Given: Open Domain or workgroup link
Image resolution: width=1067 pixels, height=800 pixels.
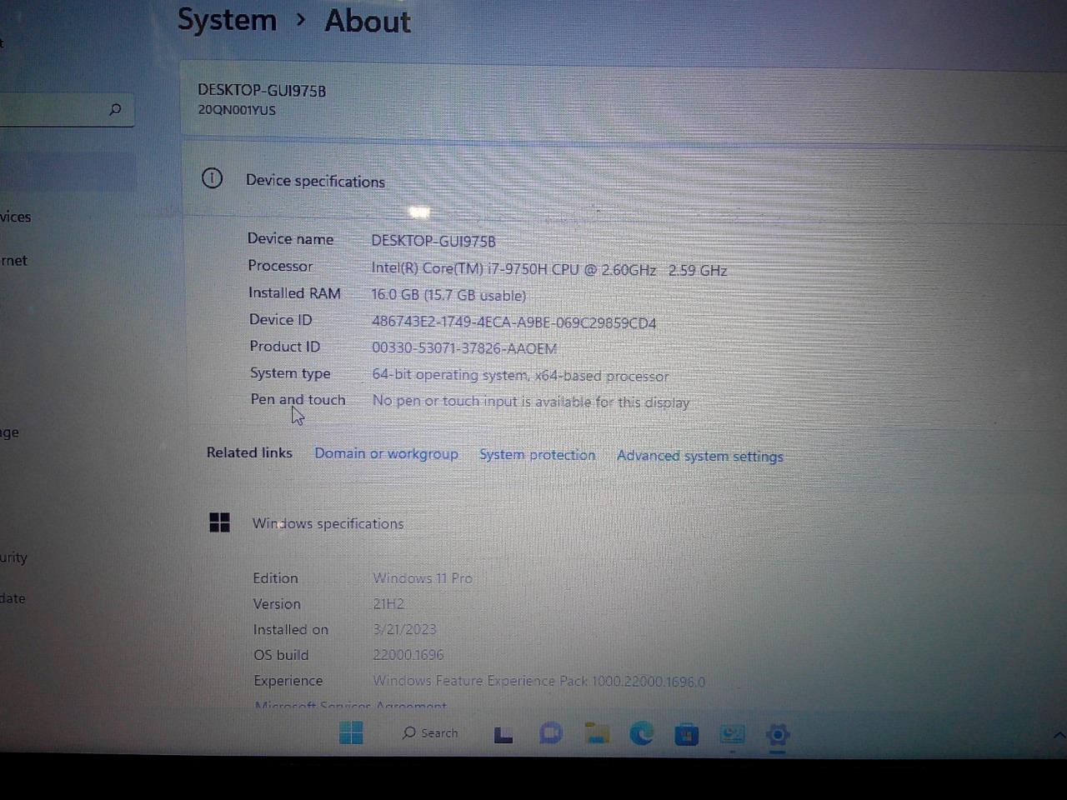Looking at the screenshot, I should [x=386, y=453].
